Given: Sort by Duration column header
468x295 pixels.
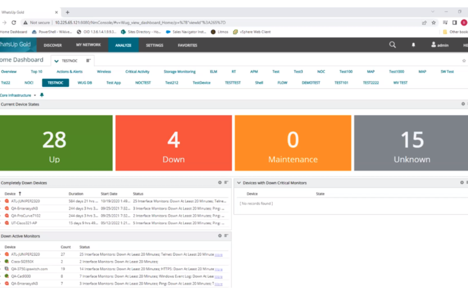Looking at the screenshot, I should pyautogui.click(x=76, y=194).
